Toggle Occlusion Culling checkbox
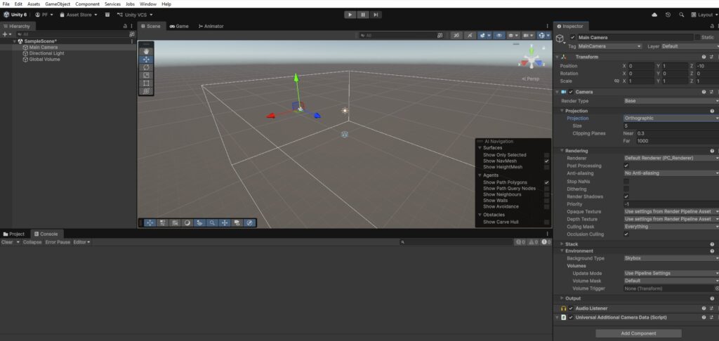The height and width of the screenshot is (341, 719). (626, 234)
